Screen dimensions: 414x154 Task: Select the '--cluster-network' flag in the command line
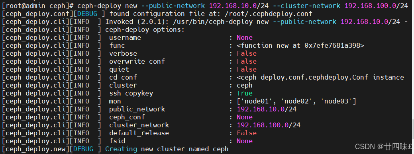coord(308,6)
